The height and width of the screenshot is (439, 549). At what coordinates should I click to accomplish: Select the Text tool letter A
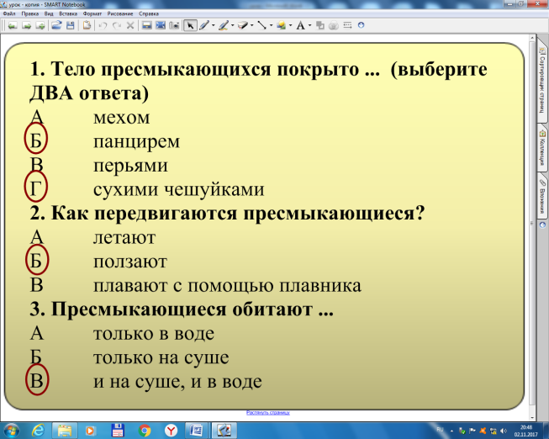pyautogui.click(x=300, y=25)
